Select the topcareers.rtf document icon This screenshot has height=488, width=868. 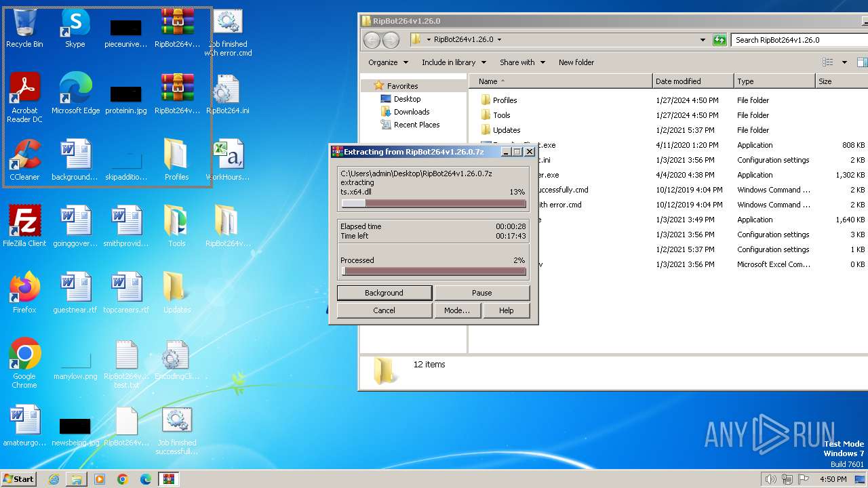click(x=126, y=293)
